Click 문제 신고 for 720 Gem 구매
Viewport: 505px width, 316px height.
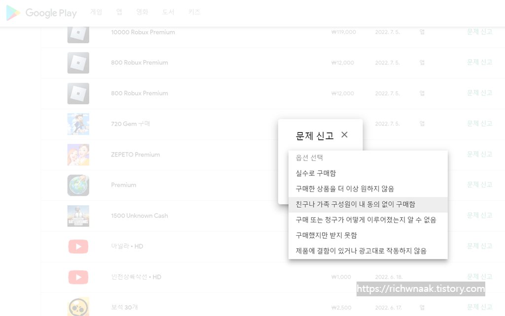tap(479, 124)
